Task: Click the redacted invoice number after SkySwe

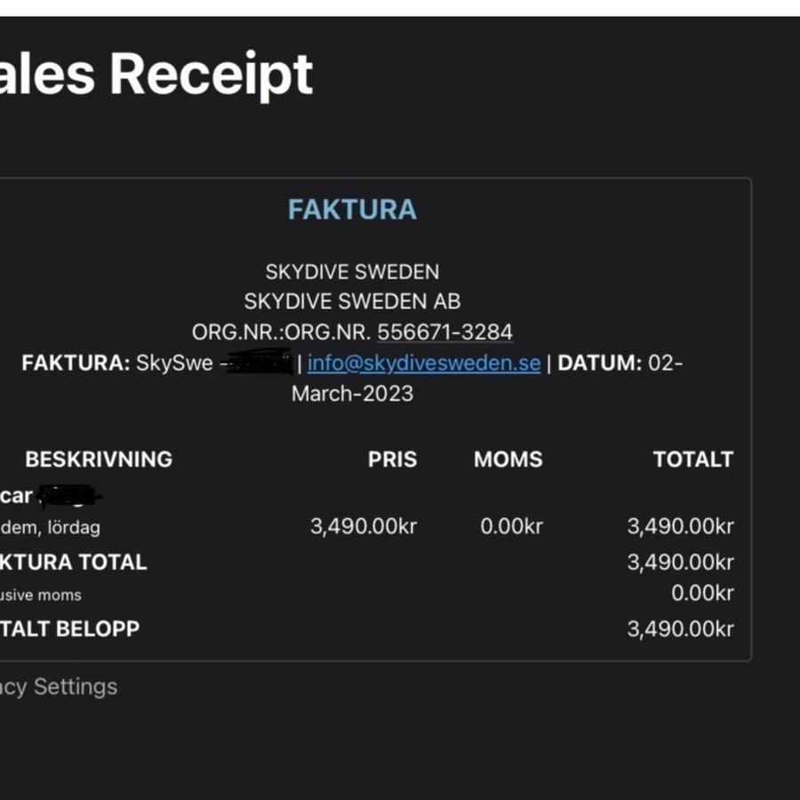Action: click(x=260, y=363)
